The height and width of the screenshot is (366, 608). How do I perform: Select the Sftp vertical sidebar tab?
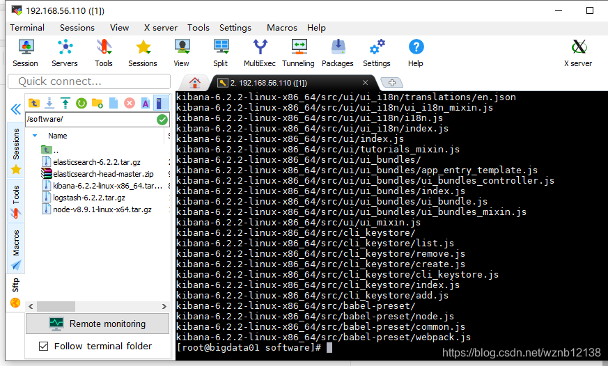click(15, 292)
